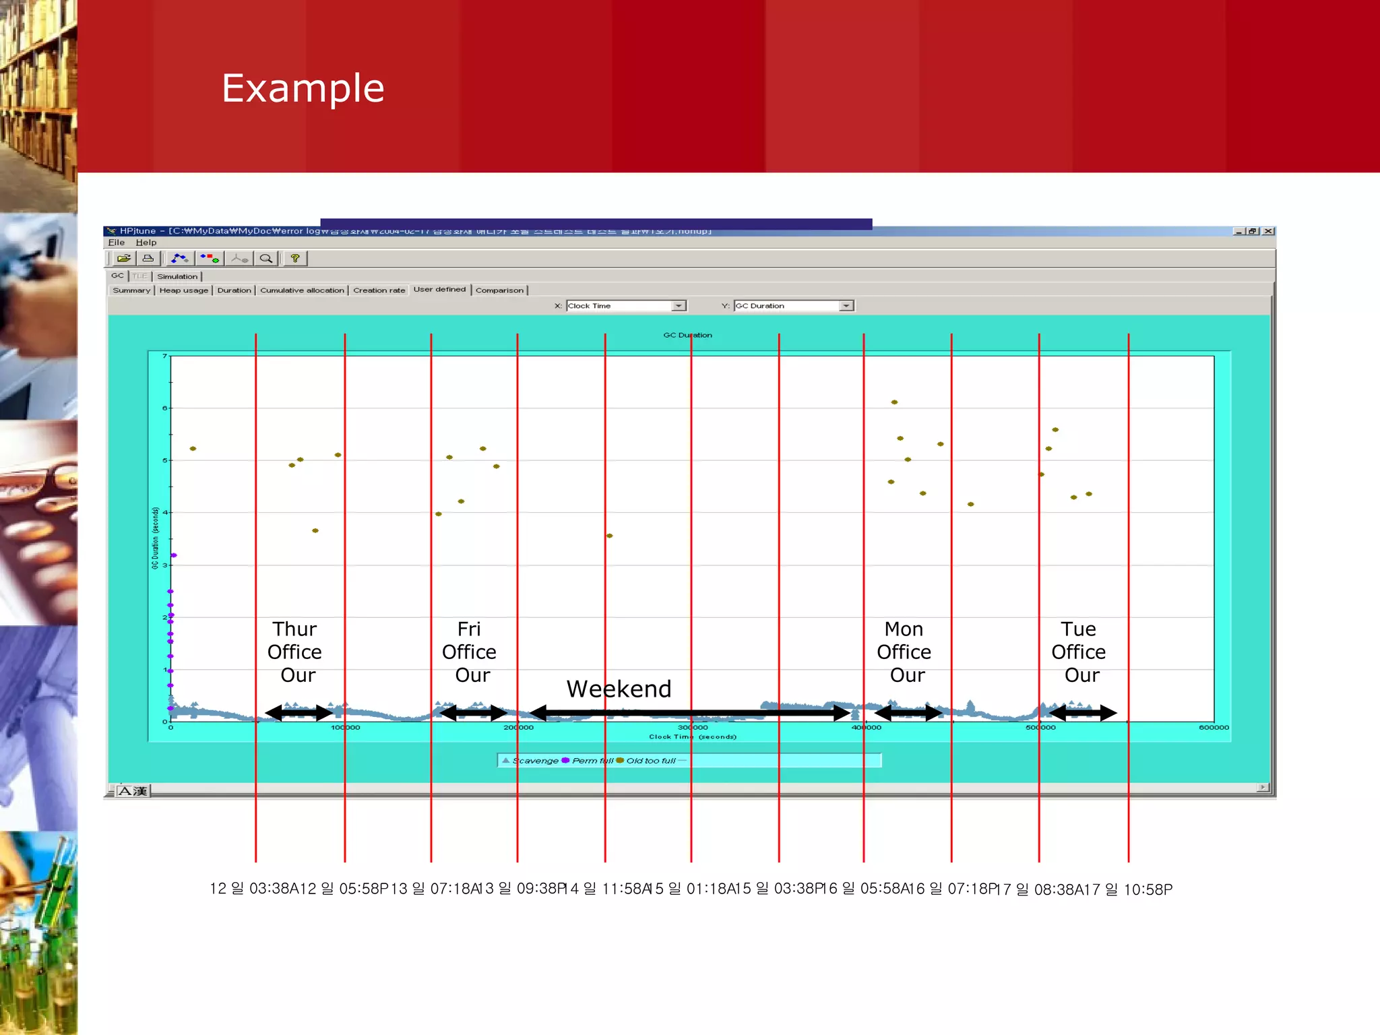Click the open file folder icon
Viewport: 1380px width, 1035px height.
(124, 258)
